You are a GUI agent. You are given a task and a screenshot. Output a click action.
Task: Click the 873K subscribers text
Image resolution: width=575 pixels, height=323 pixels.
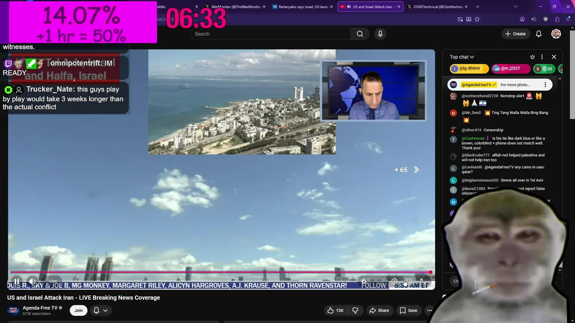(37, 314)
